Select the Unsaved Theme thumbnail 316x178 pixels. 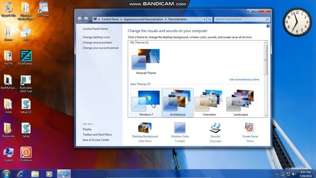[146, 61]
